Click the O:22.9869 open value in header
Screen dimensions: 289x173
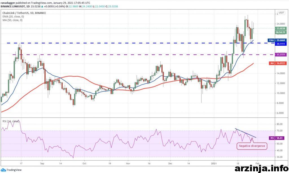pyautogui.click(x=72, y=6)
